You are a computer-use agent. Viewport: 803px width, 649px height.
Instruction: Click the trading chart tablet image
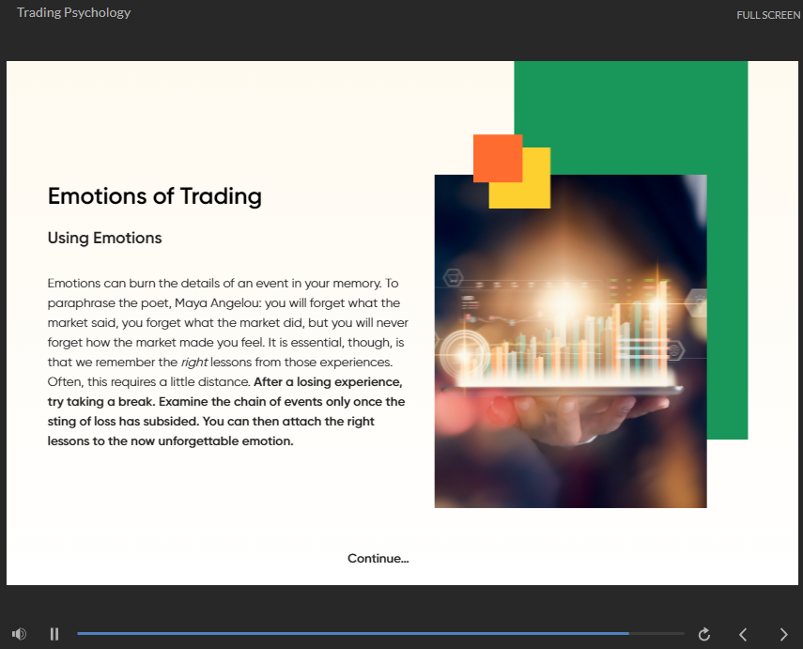(570, 341)
